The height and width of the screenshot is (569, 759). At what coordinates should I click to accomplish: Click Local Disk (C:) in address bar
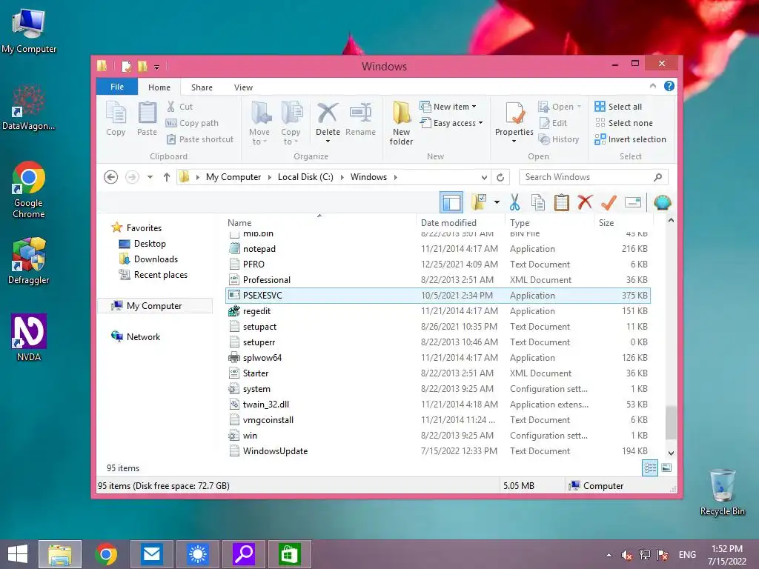305,177
